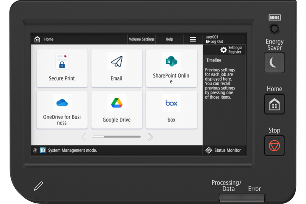The image size is (306, 204).
Task: Push the physical Home button
Action: click(274, 104)
